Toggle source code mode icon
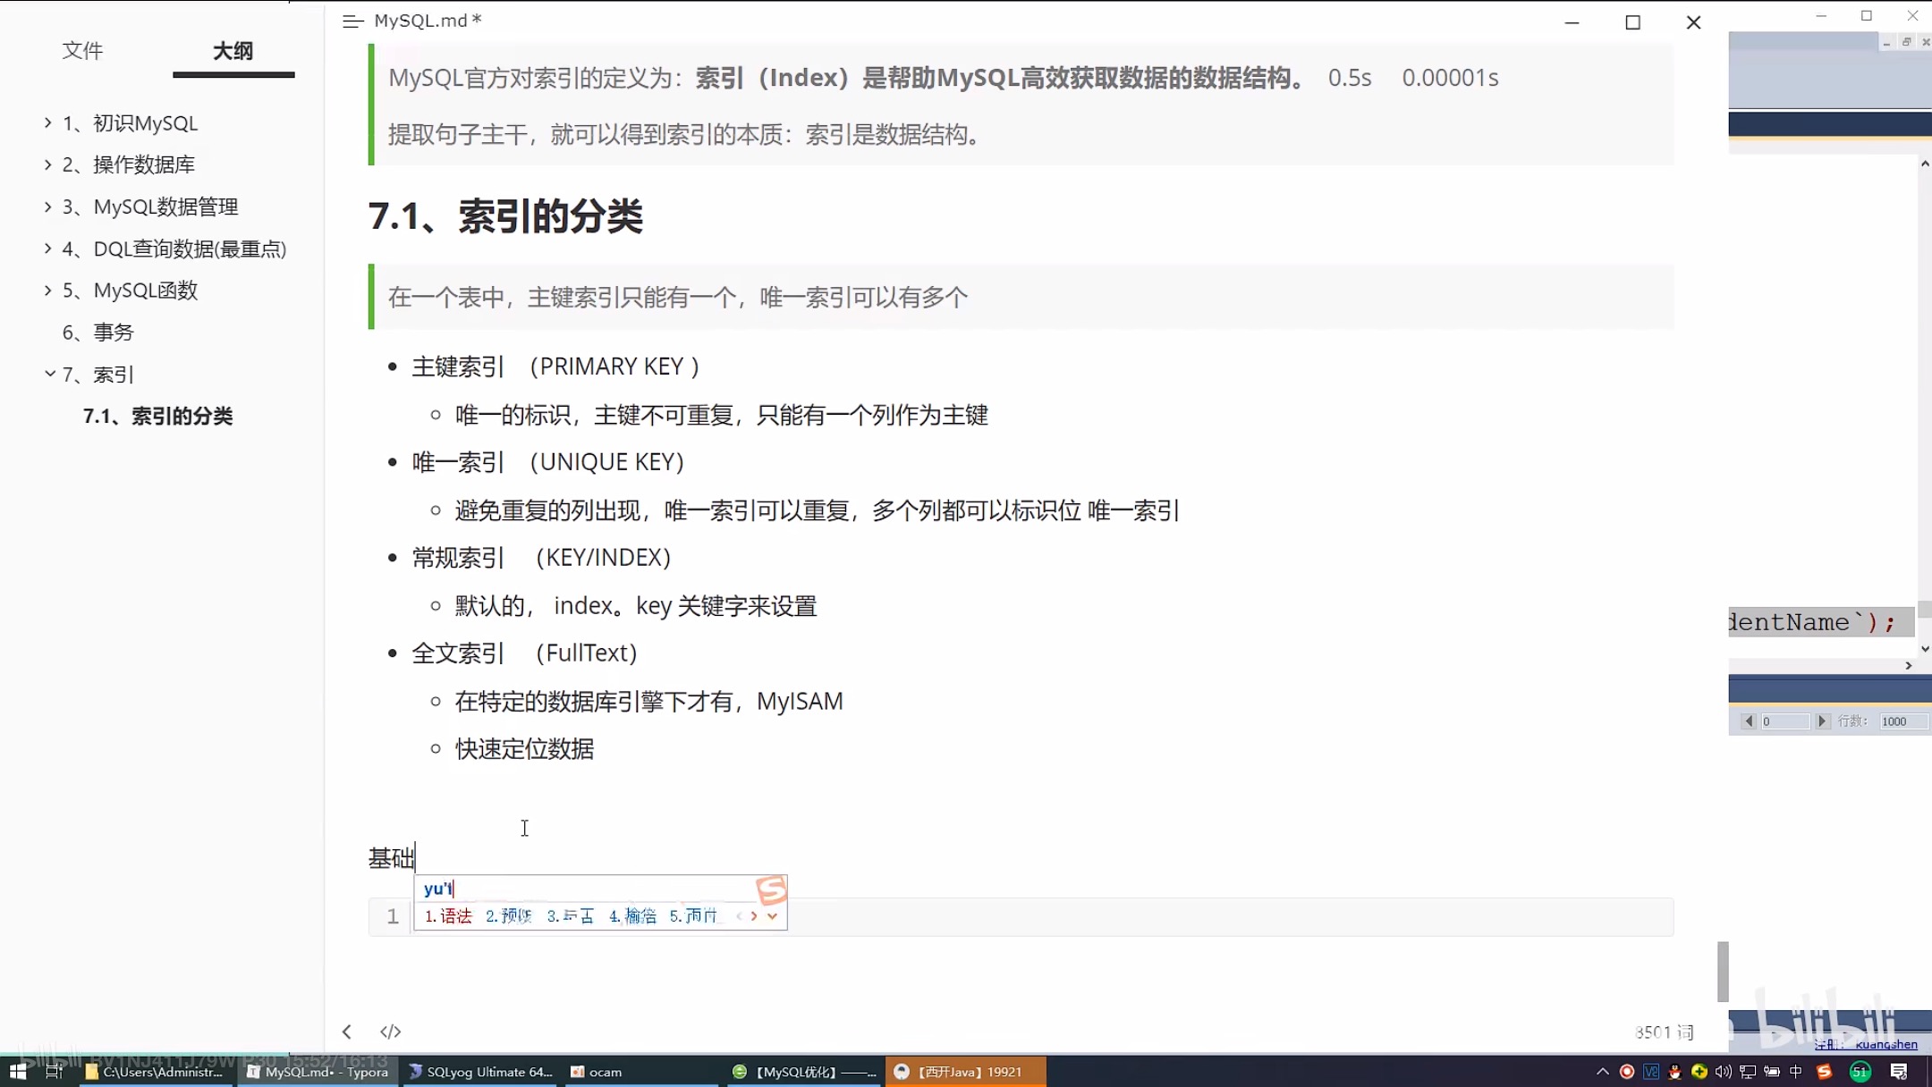Image resolution: width=1932 pixels, height=1087 pixels. [x=391, y=1032]
